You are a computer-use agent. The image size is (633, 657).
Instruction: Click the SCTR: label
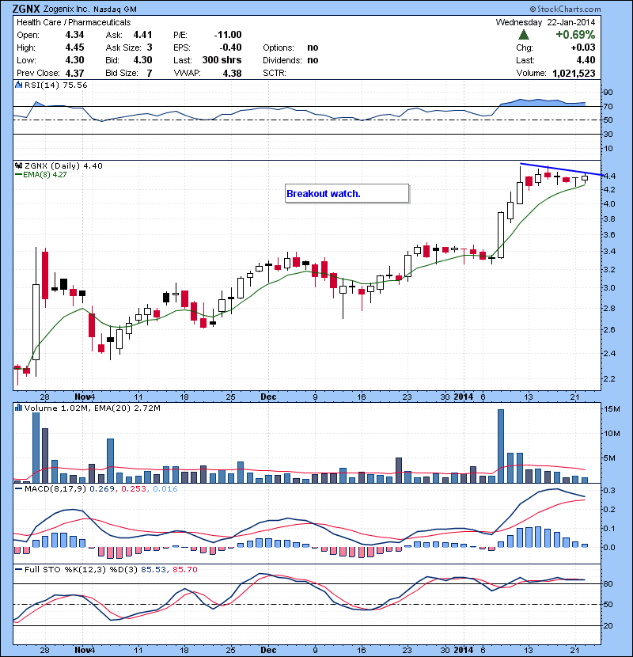click(x=275, y=74)
